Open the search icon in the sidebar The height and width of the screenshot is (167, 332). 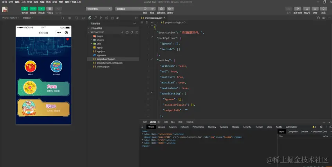tap(96, 18)
